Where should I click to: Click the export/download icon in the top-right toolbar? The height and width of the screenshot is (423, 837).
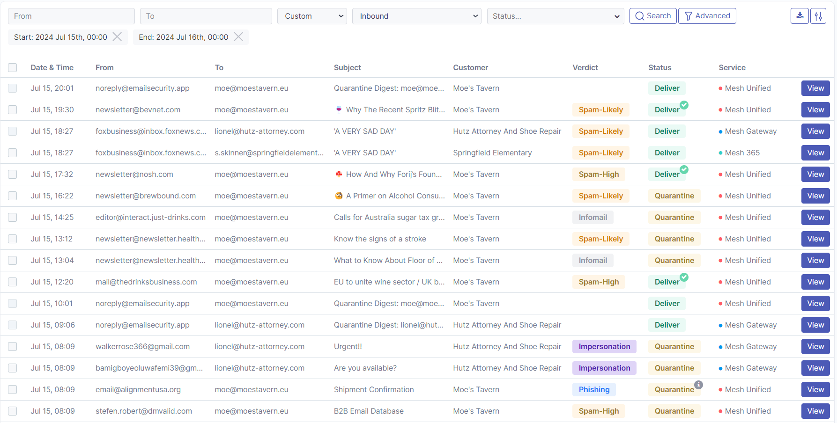click(799, 15)
